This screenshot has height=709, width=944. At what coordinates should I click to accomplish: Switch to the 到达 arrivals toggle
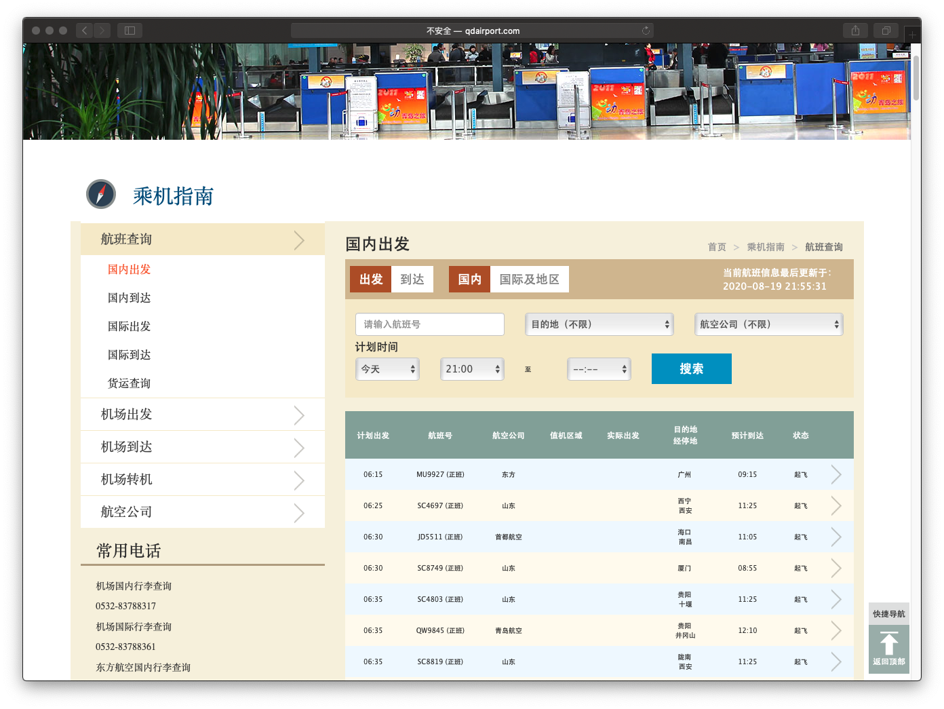412,279
